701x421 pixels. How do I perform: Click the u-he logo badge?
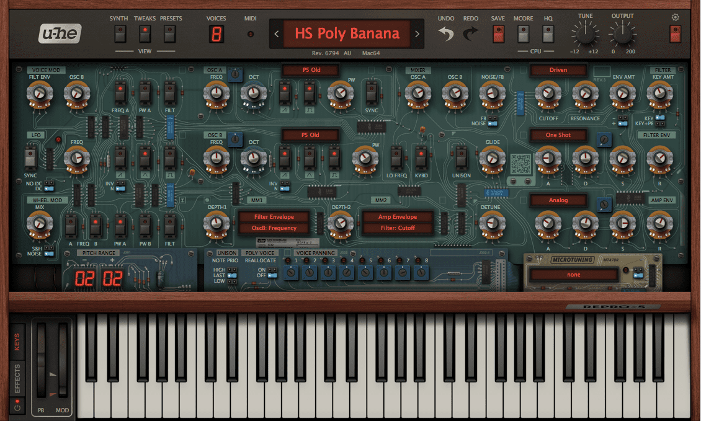coord(60,33)
